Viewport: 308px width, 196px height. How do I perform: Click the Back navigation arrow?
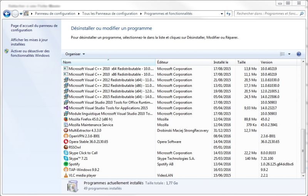pos(7,14)
